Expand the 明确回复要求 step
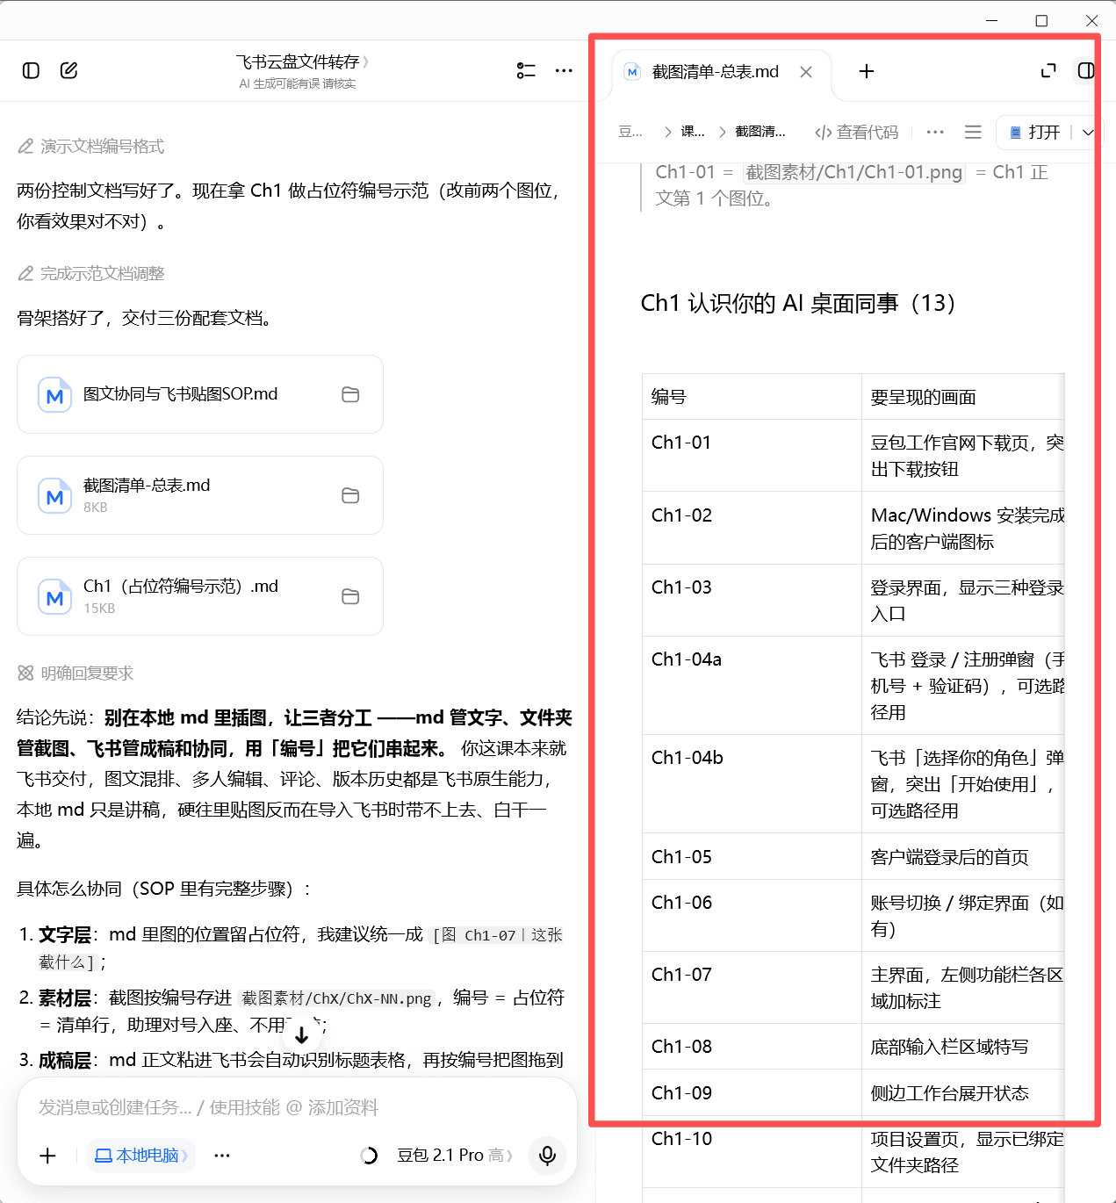 click(x=76, y=674)
